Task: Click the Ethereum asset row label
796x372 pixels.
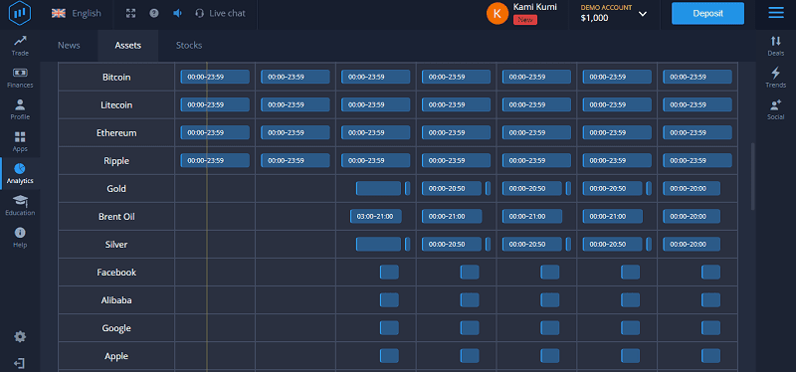Action: click(116, 133)
